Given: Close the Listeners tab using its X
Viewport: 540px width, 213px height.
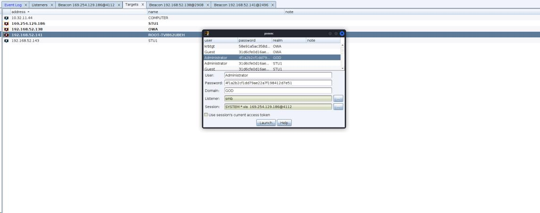Looking at the screenshot, I should pyautogui.click(x=52, y=5).
